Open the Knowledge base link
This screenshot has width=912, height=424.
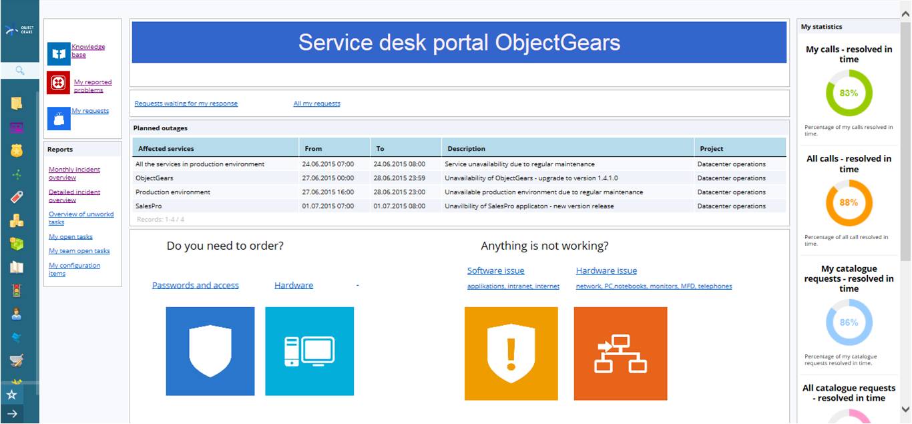coord(88,51)
